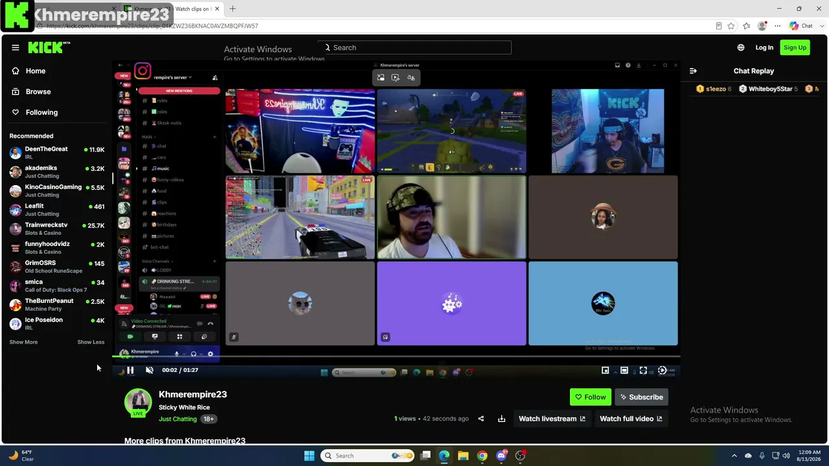Open taskbar volume control
Viewport: 829px width, 466px height.
[x=786, y=456]
